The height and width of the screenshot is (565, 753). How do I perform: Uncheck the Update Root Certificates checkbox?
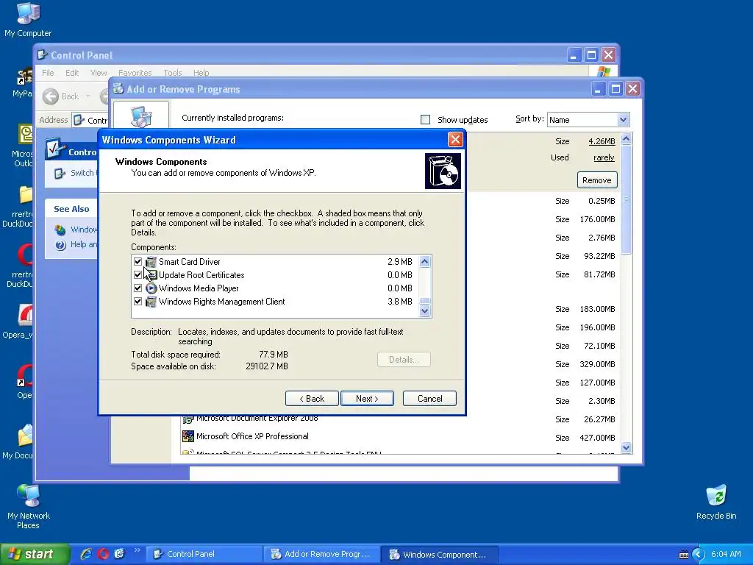138,275
